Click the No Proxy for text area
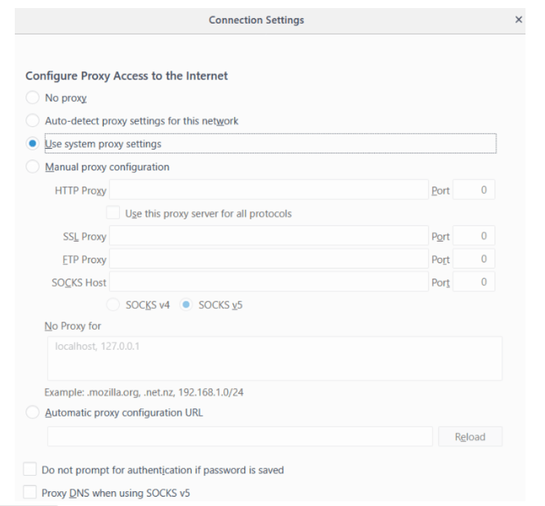This screenshot has height=506, width=545. coord(275,358)
